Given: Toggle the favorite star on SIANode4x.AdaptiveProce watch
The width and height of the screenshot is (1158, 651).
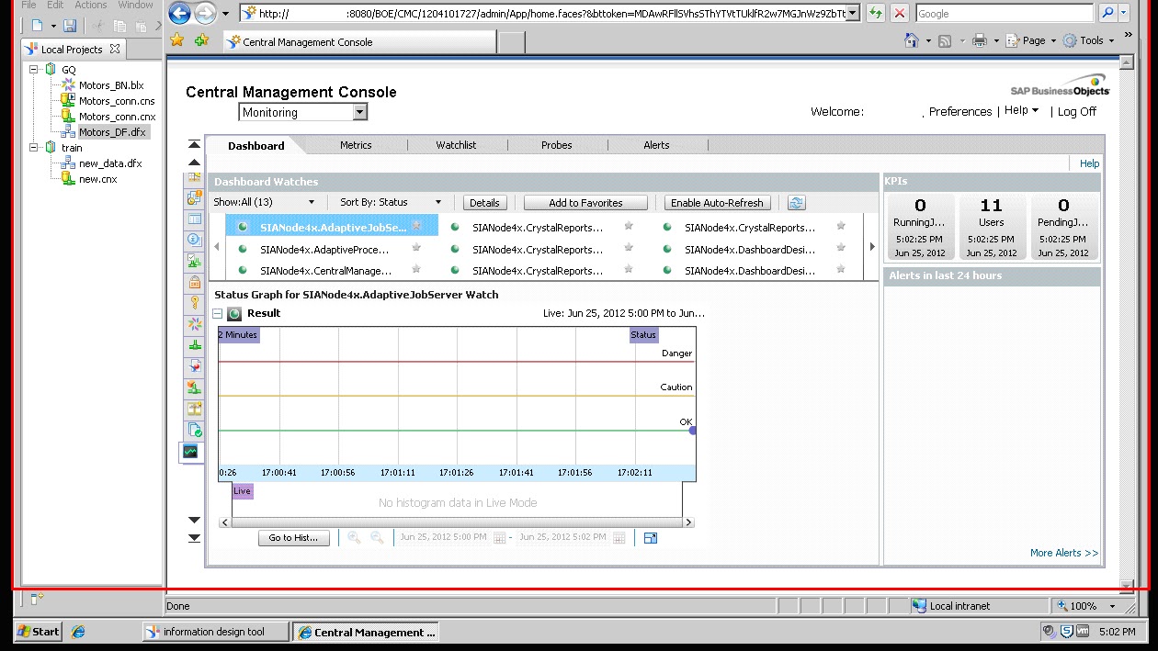Looking at the screenshot, I should point(415,247).
